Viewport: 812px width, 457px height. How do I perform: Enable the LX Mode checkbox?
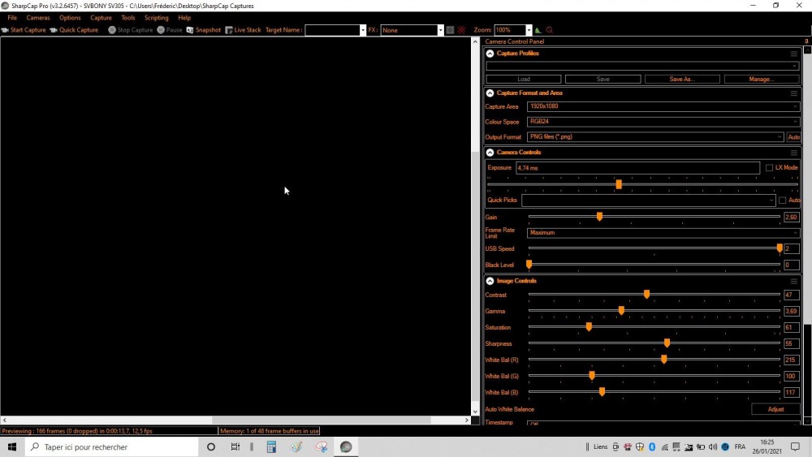769,168
